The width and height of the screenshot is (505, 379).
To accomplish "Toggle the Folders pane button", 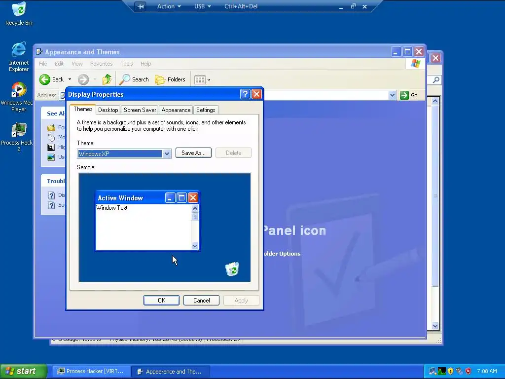I will tap(170, 79).
